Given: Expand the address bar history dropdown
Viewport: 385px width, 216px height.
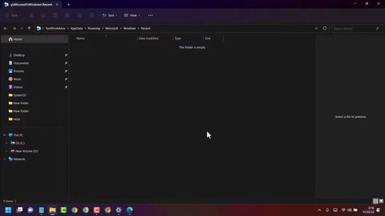Looking at the screenshot, I should [x=316, y=28].
